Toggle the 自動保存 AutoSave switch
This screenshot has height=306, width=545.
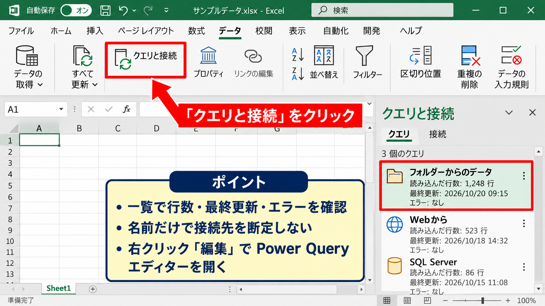(76, 10)
